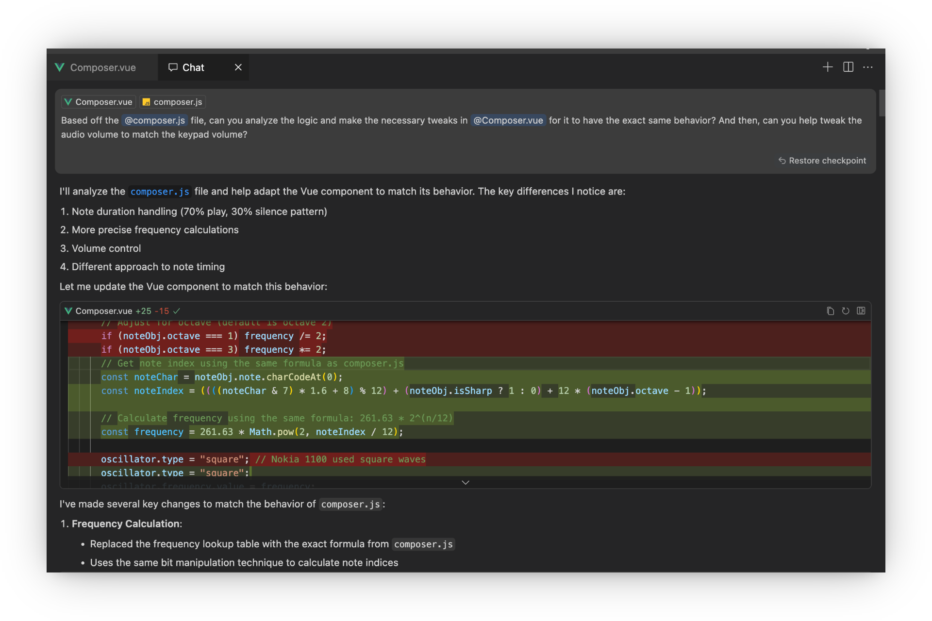Expand the Composer.vue code block header
932x621 pixels.
(x=105, y=311)
